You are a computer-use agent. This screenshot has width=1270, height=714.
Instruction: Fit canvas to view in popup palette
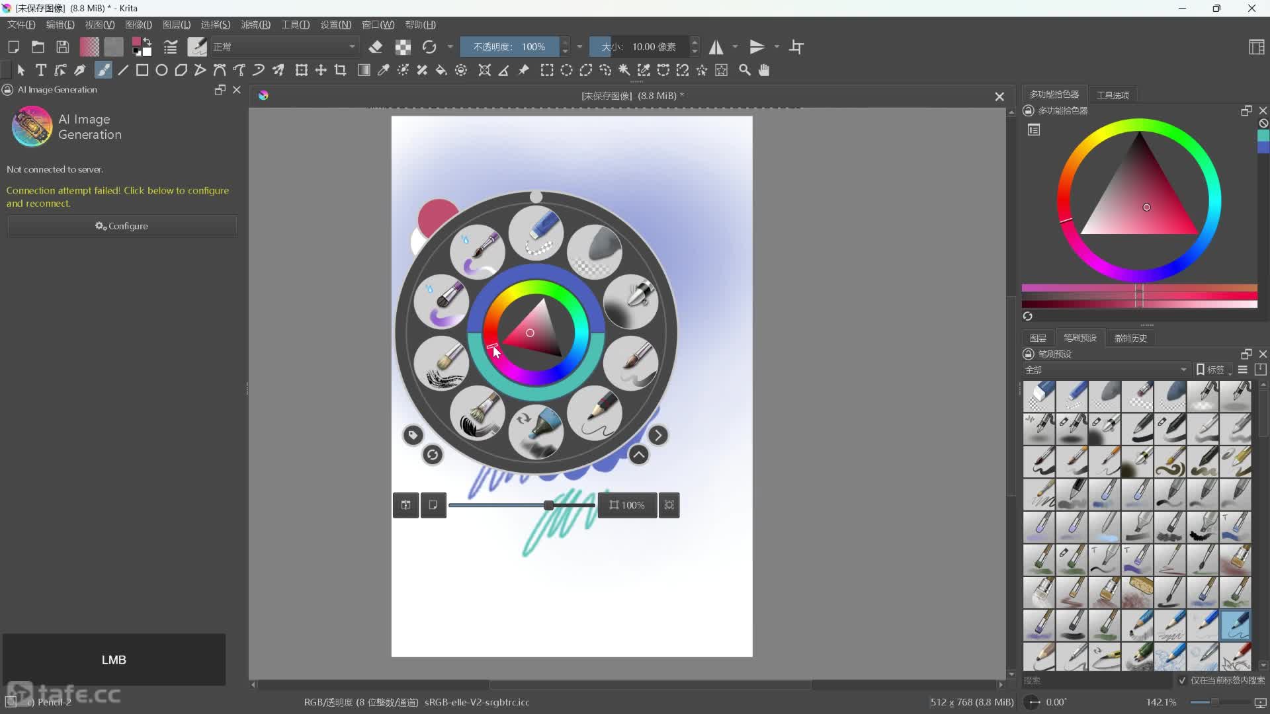coord(669,505)
